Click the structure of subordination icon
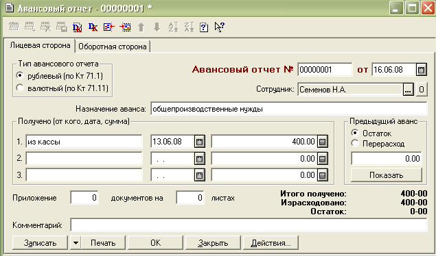This screenshot has width=436, height=256. 109,27
